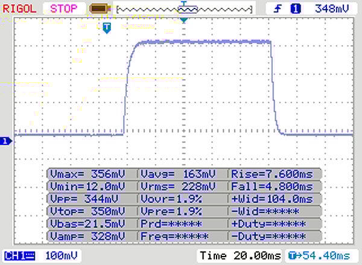Select the Vmin=12.0mV measurement

(87, 186)
